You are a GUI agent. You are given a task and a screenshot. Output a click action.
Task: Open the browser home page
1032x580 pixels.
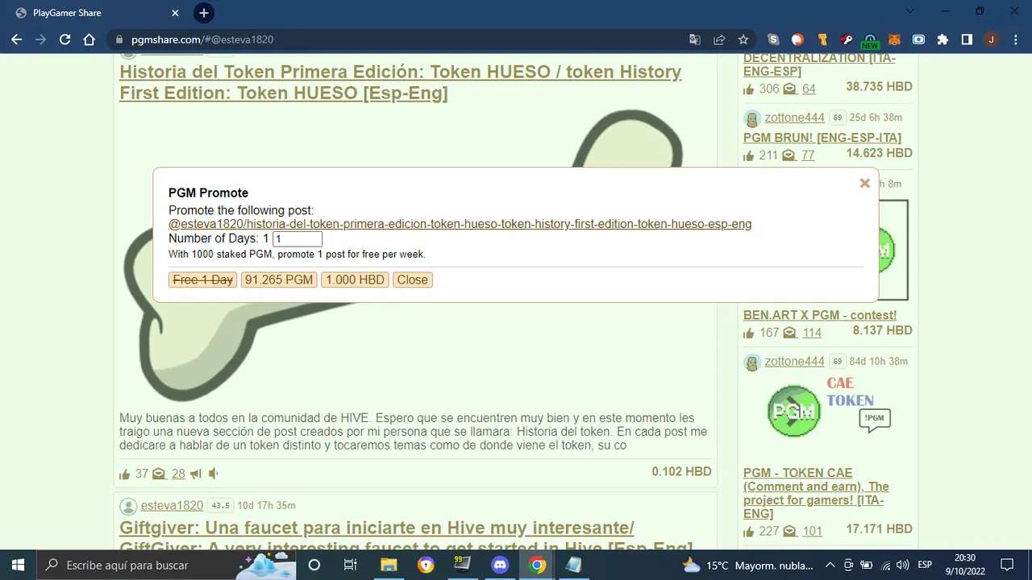click(89, 39)
